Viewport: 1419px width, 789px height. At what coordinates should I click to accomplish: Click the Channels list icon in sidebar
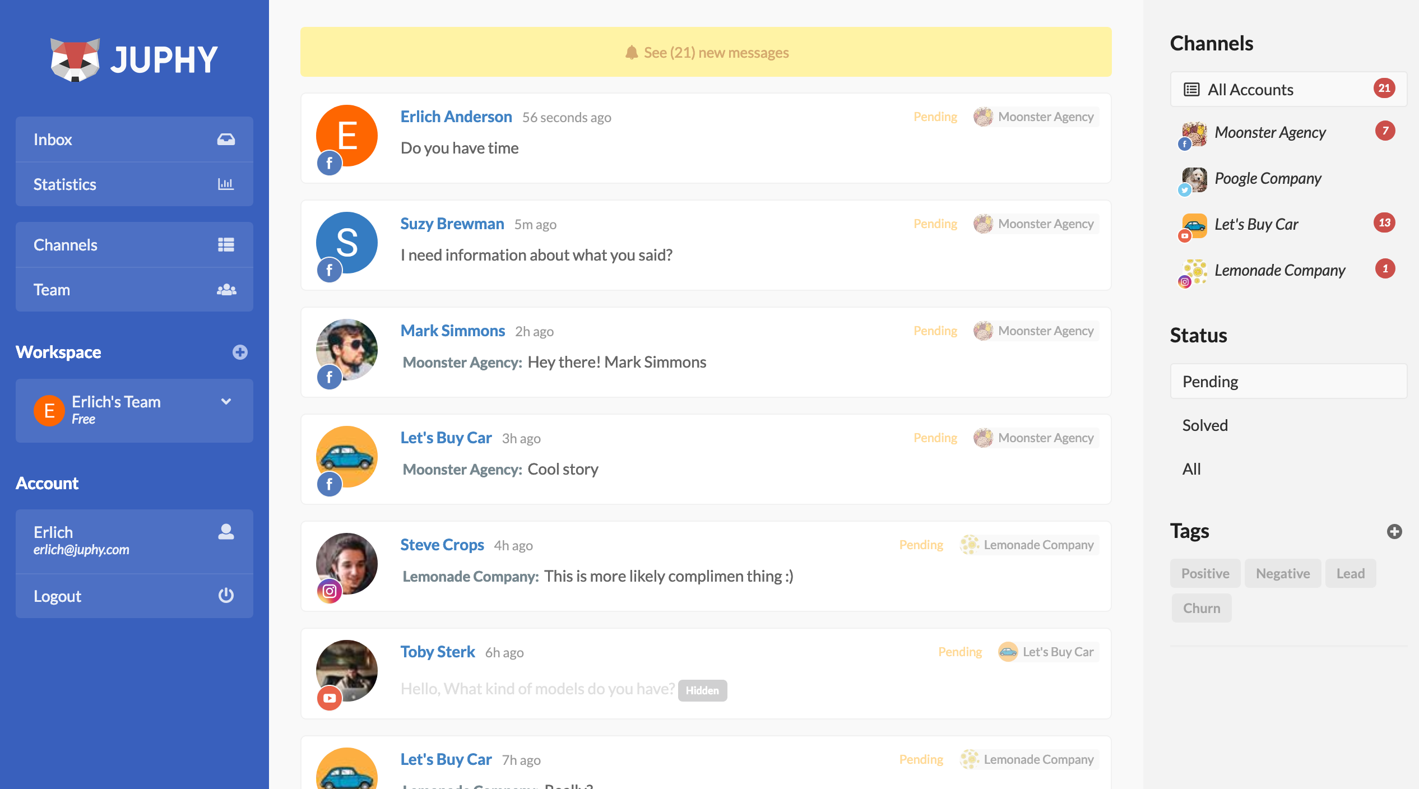(x=226, y=245)
